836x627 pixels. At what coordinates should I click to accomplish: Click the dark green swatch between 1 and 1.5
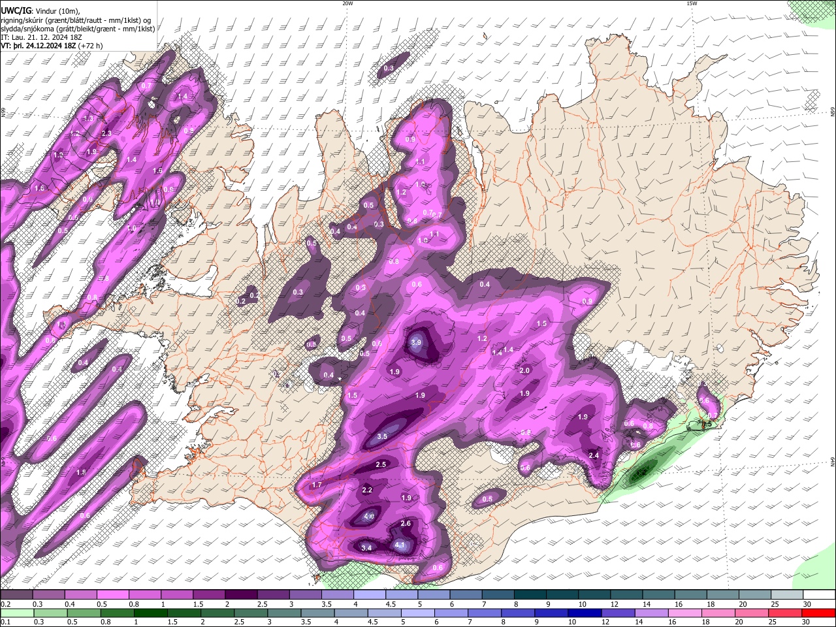pos(150,613)
